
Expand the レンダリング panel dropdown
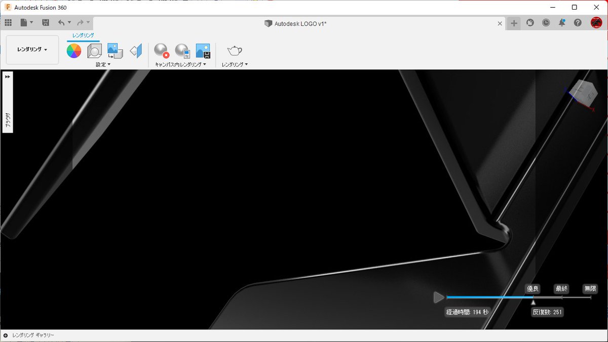235,64
